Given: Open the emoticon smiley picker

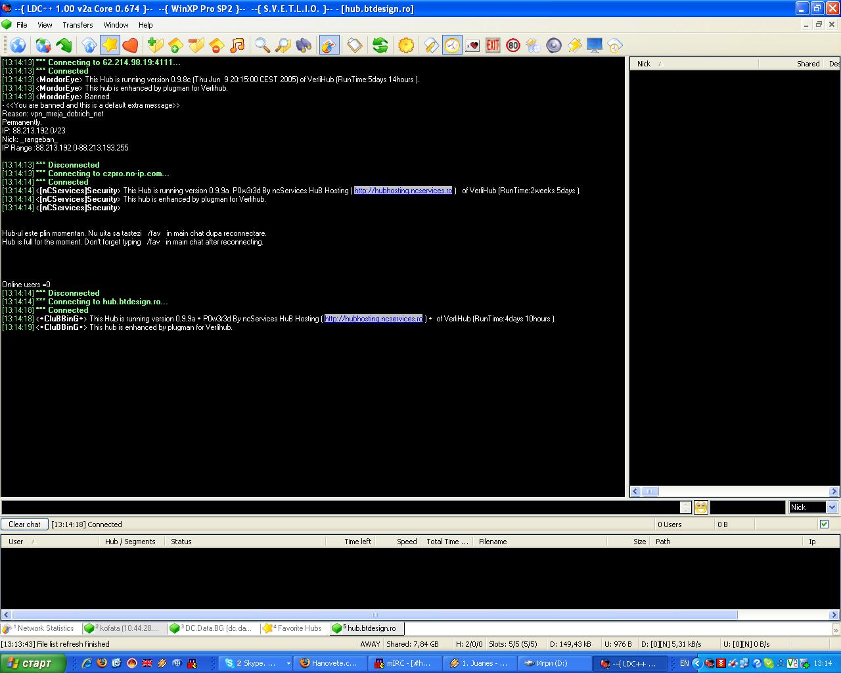Looking at the screenshot, I should pos(701,507).
